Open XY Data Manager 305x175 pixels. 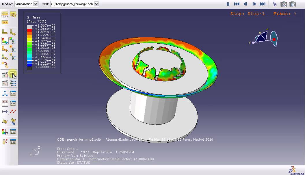tap(13, 103)
